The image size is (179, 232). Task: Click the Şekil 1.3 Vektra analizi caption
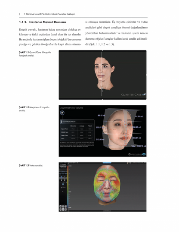click(x=31, y=166)
